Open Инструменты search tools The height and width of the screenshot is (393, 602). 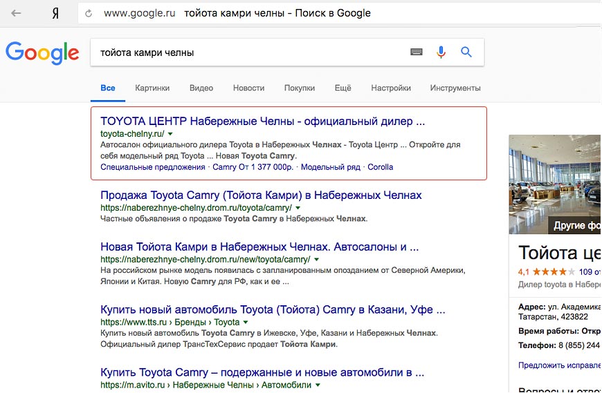coord(455,88)
